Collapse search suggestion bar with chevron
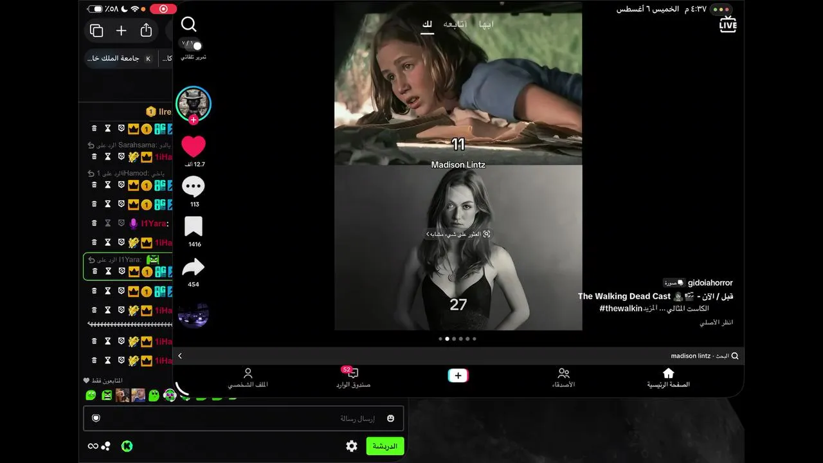Viewport: 823px width, 463px height. pos(180,356)
